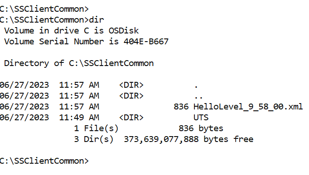
Task: Click the double-dot parent directory entry
Action: (x=198, y=97)
